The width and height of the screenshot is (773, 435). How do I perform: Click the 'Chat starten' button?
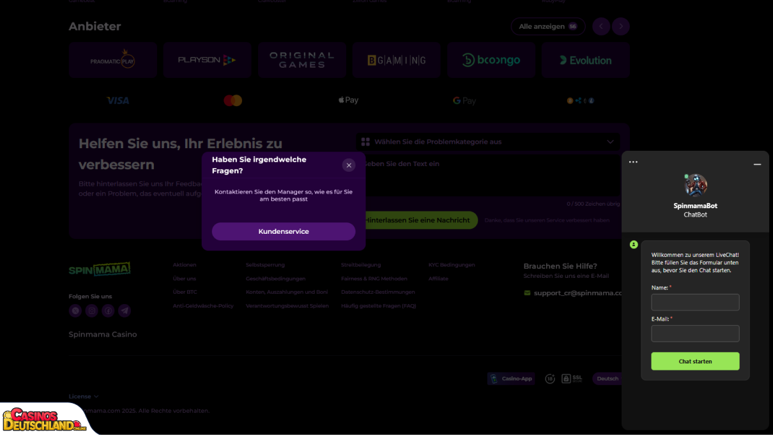[695, 362]
